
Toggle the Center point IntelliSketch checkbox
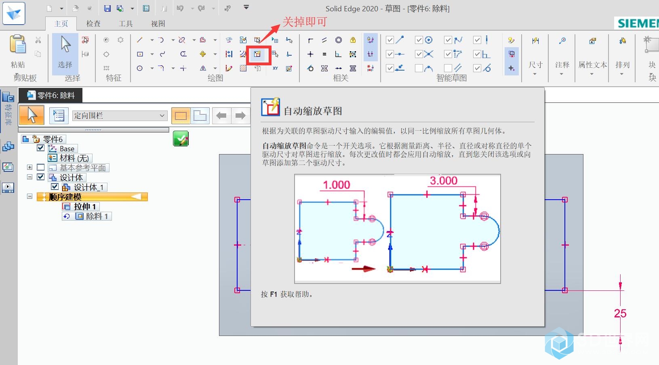[419, 40]
